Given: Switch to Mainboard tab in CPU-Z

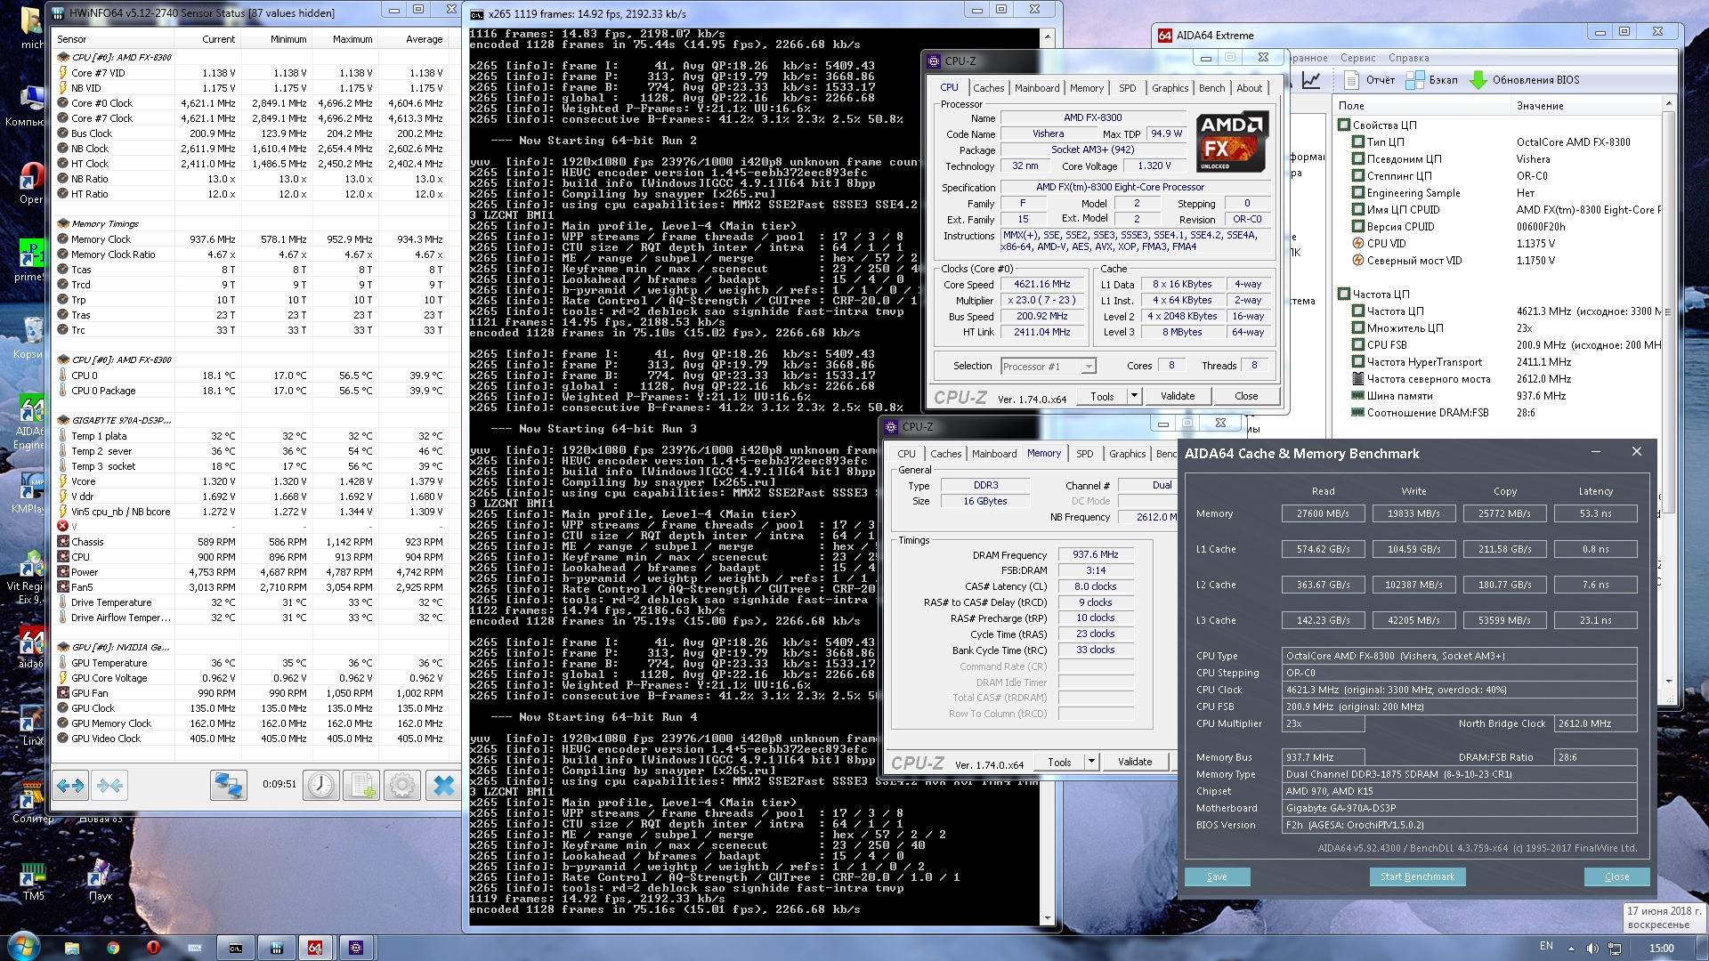Looking at the screenshot, I should [1037, 88].
